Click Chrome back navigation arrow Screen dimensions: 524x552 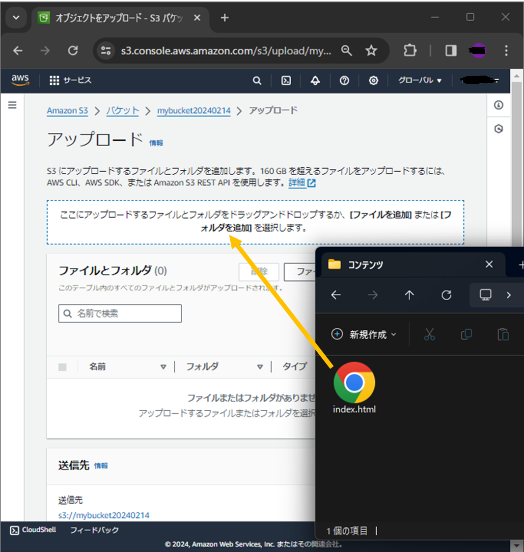(x=18, y=51)
